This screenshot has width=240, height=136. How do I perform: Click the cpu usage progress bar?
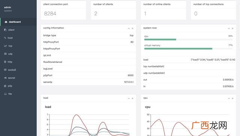coord(188,39)
